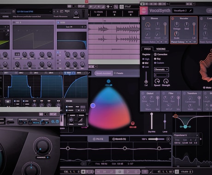Click the go-to-start transport button
The width and height of the screenshot is (212, 175).
coord(99,172)
